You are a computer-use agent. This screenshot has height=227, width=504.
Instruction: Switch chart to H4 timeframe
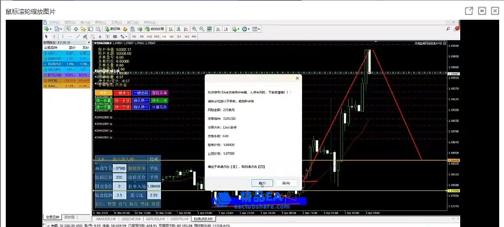(172, 36)
